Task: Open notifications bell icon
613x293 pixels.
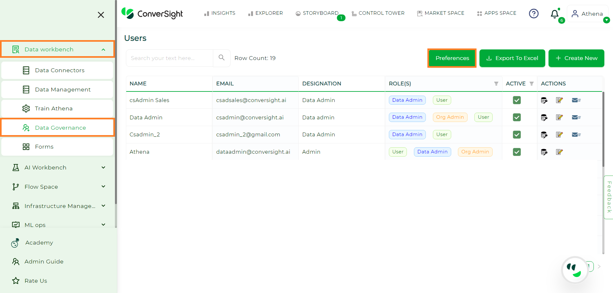Action: tap(555, 14)
